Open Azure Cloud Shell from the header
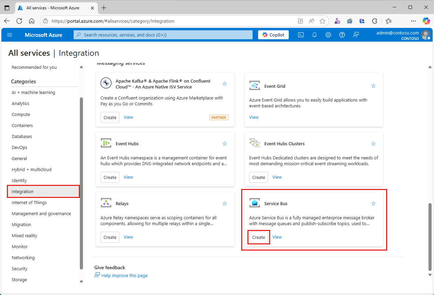The width and height of the screenshot is (434, 295). [300, 35]
